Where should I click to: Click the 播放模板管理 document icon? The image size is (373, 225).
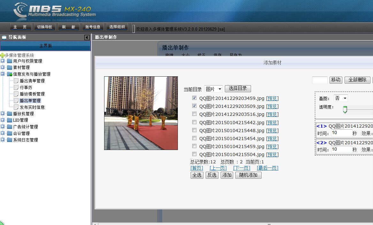pos(16,94)
